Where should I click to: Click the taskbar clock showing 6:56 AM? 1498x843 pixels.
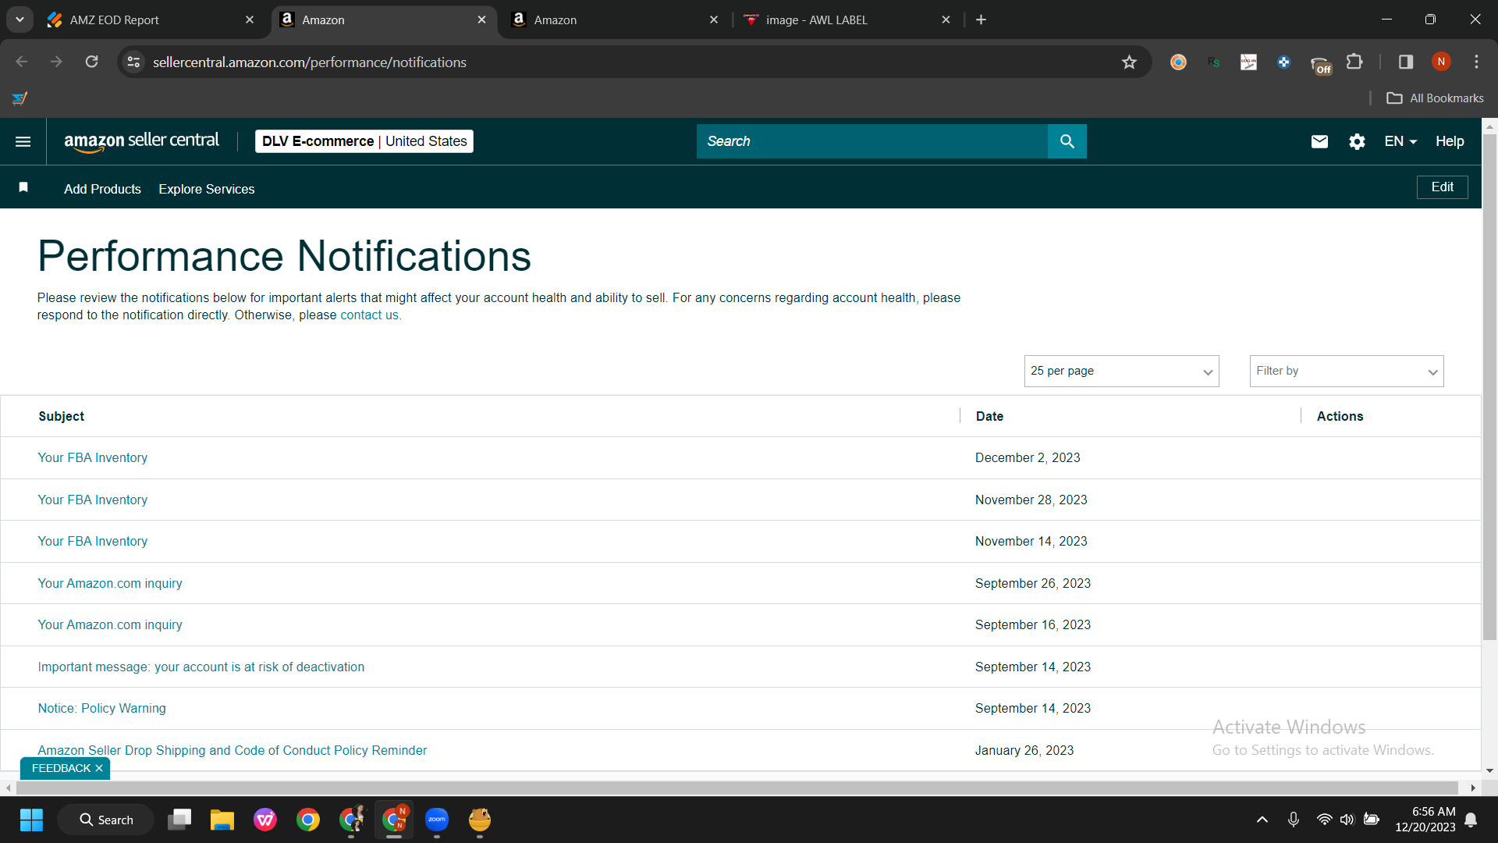(1425, 820)
